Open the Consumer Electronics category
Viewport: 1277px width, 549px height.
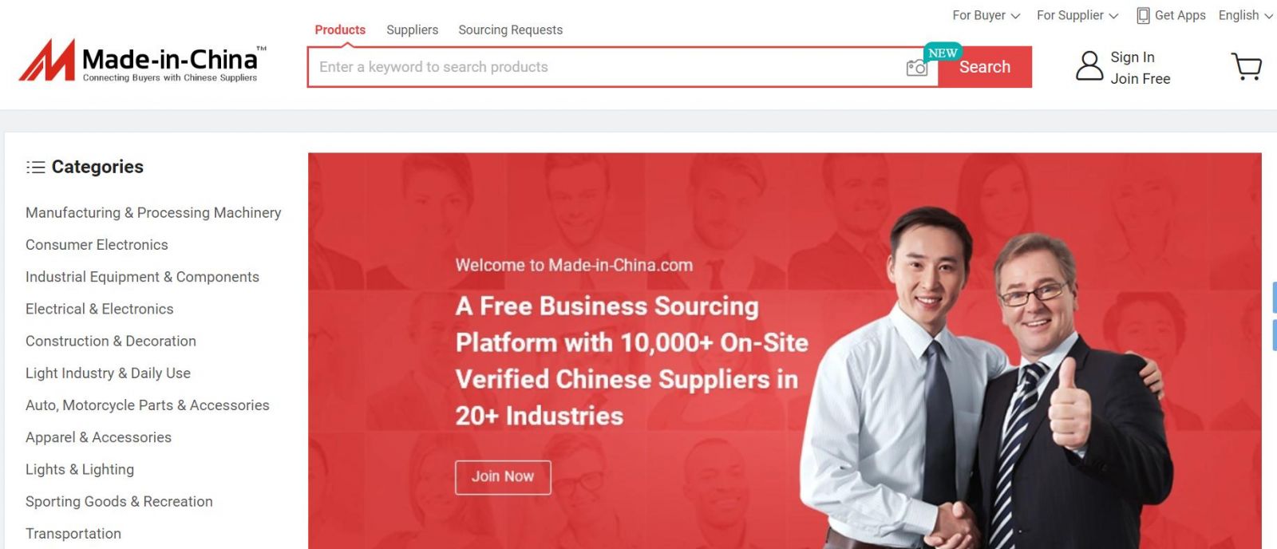97,245
